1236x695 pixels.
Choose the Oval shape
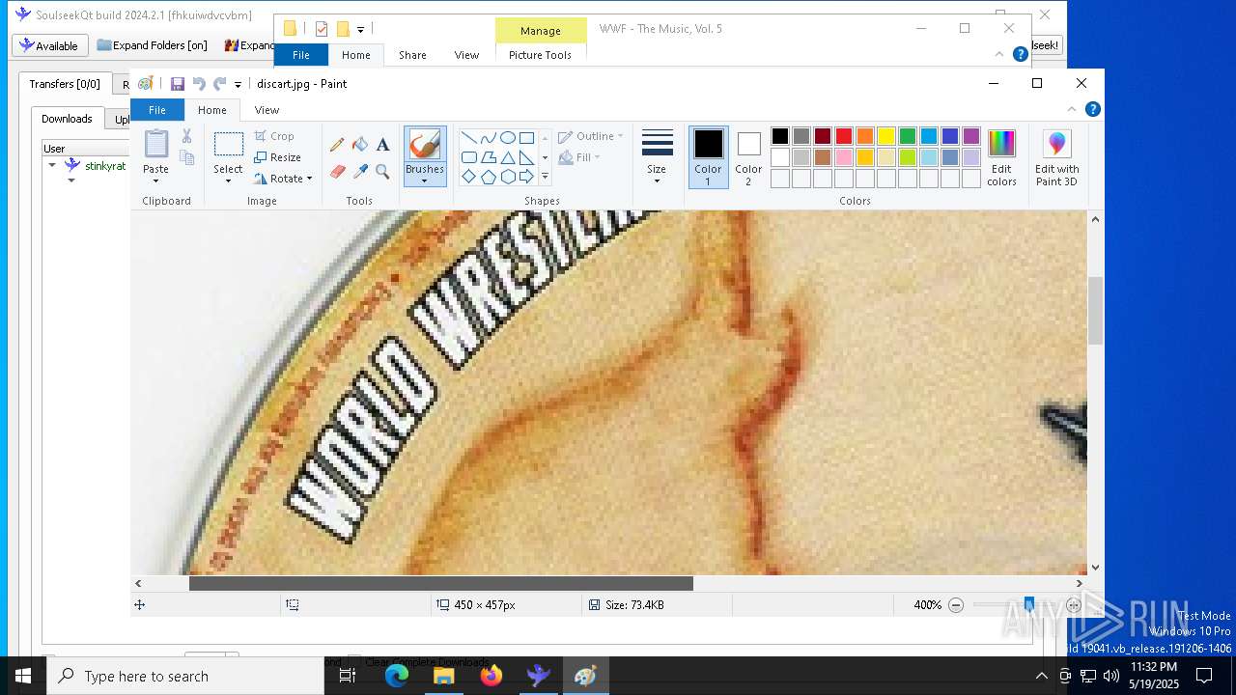pyautogui.click(x=508, y=138)
